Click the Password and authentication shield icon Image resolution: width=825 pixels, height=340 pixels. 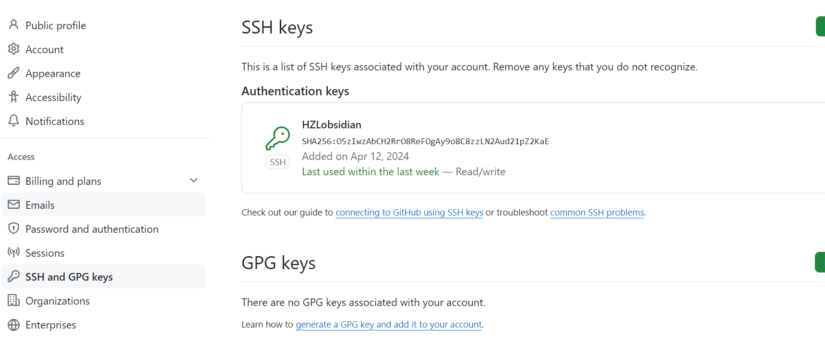(x=14, y=228)
